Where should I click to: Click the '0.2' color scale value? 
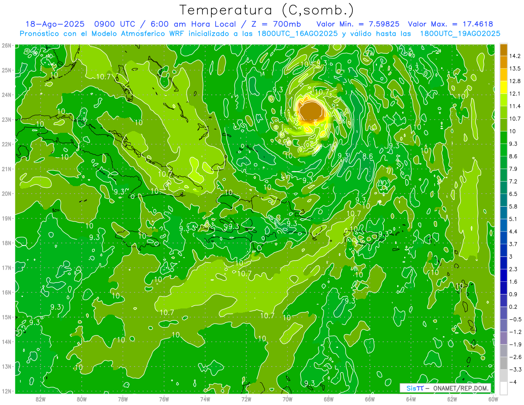tap(514, 307)
